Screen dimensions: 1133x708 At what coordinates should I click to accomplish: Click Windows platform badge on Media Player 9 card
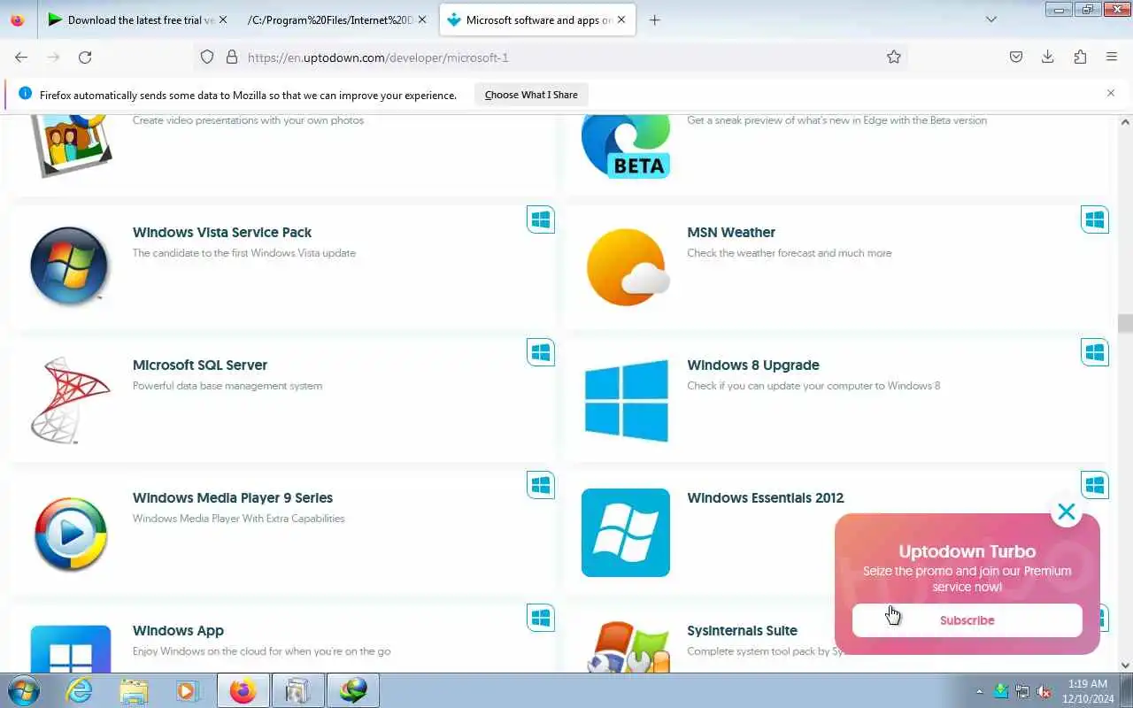pos(540,485)
